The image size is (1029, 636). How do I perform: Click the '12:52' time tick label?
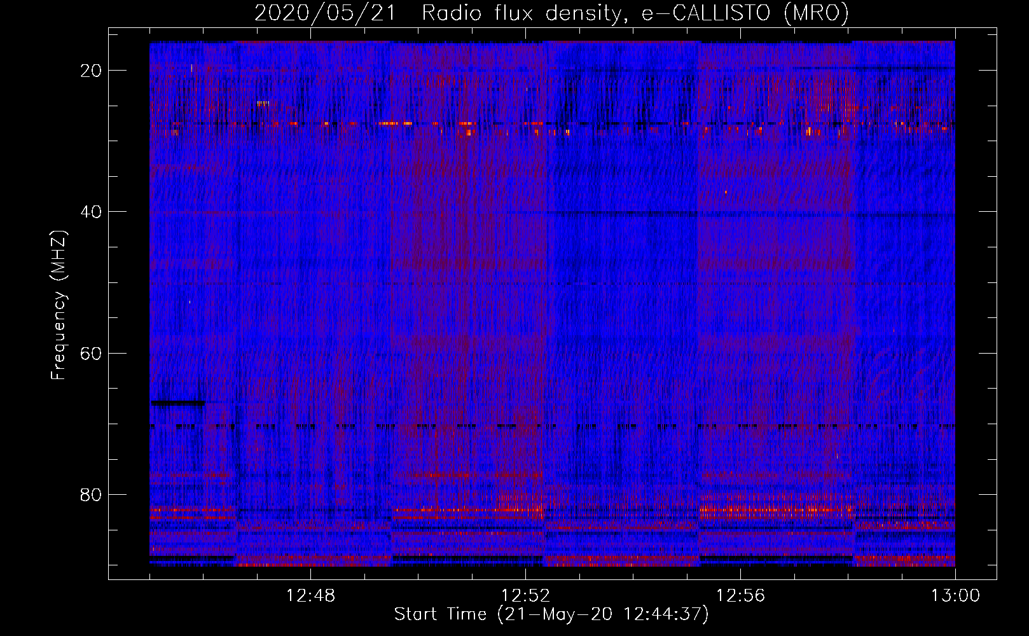[525, 596]
